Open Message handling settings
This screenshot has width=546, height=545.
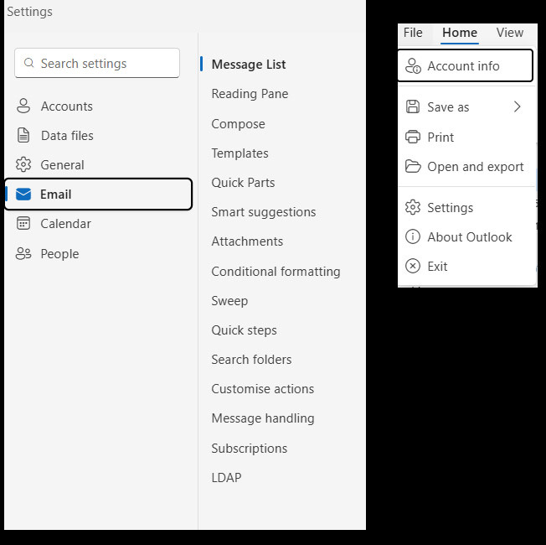point(263,418)
